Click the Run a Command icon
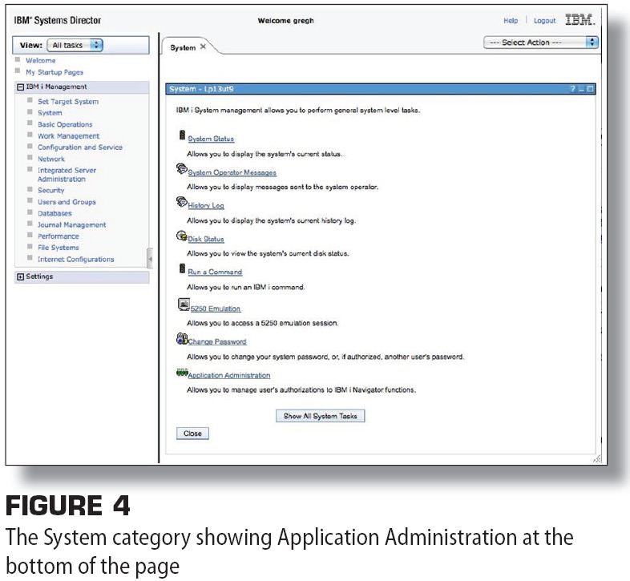This screenshot has height=581, width=630. [182, 268]
